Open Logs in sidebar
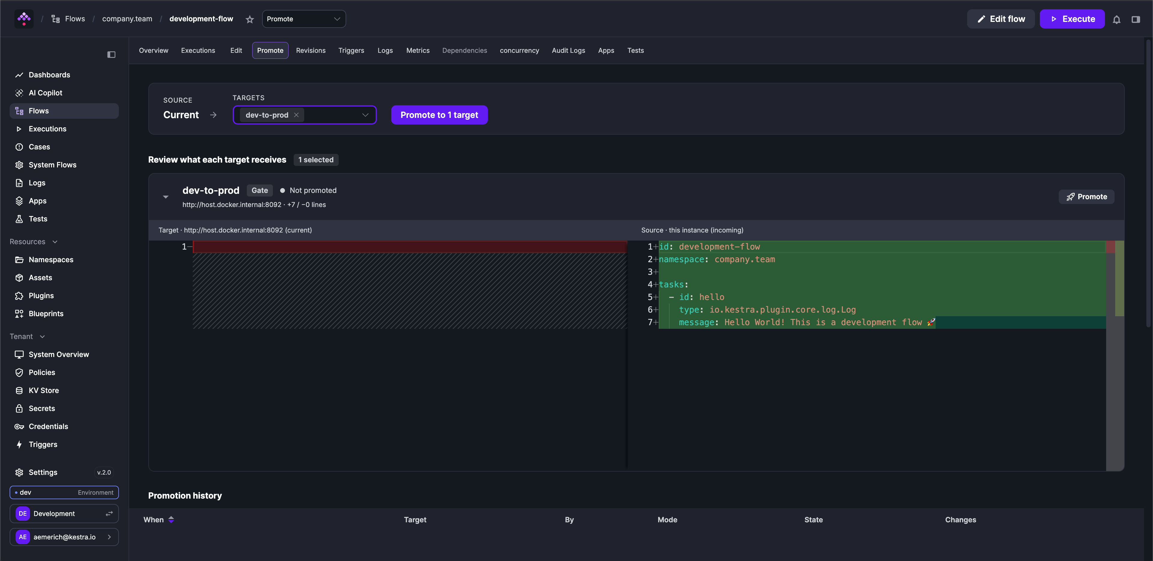The image size is (1153, 561). click(64, 182)
